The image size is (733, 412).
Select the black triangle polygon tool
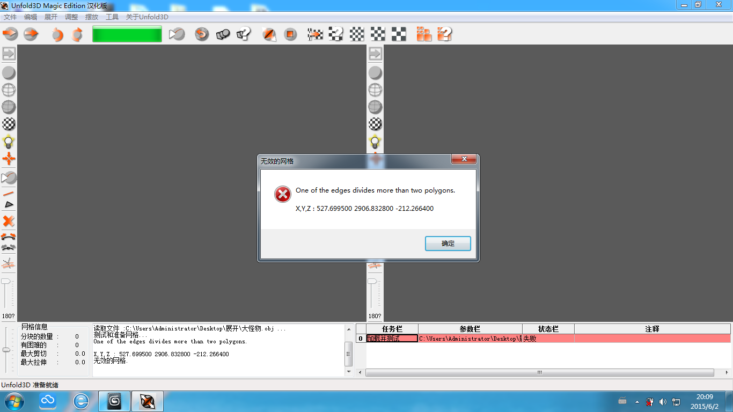click(x=9, y=204)
